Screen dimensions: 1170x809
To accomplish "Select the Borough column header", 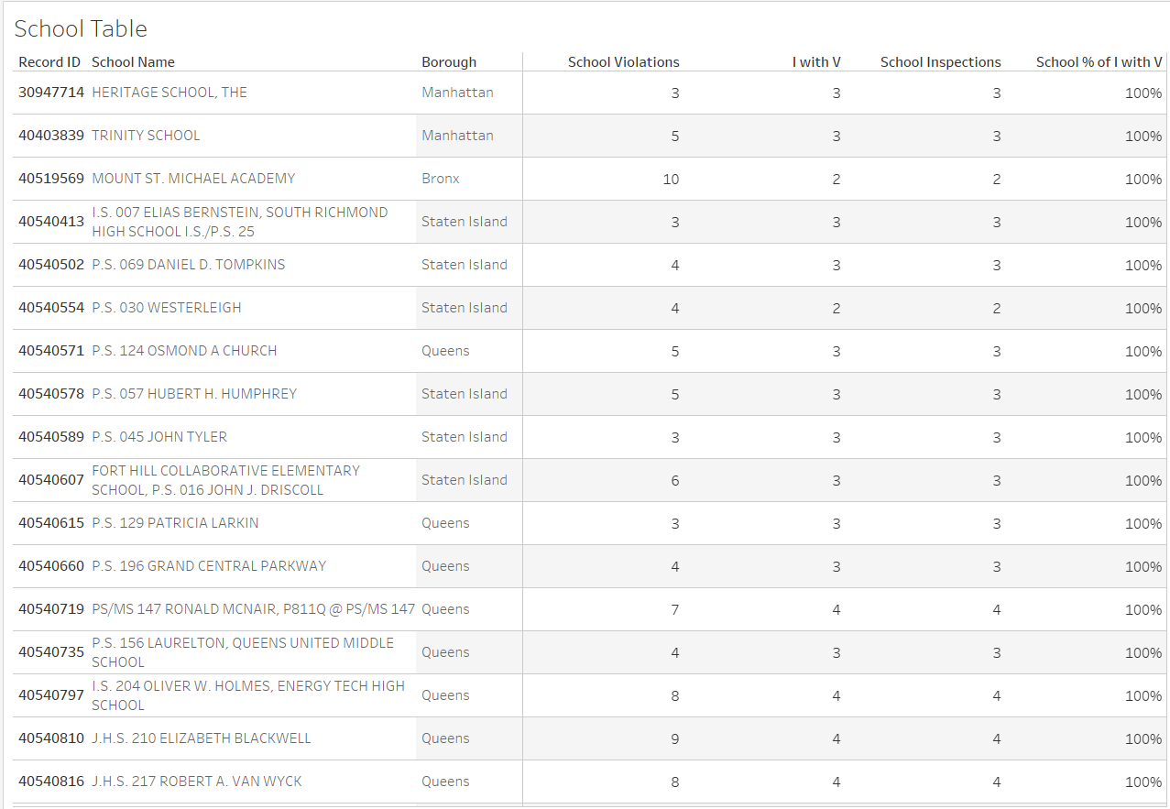I will tap(449, 62).
